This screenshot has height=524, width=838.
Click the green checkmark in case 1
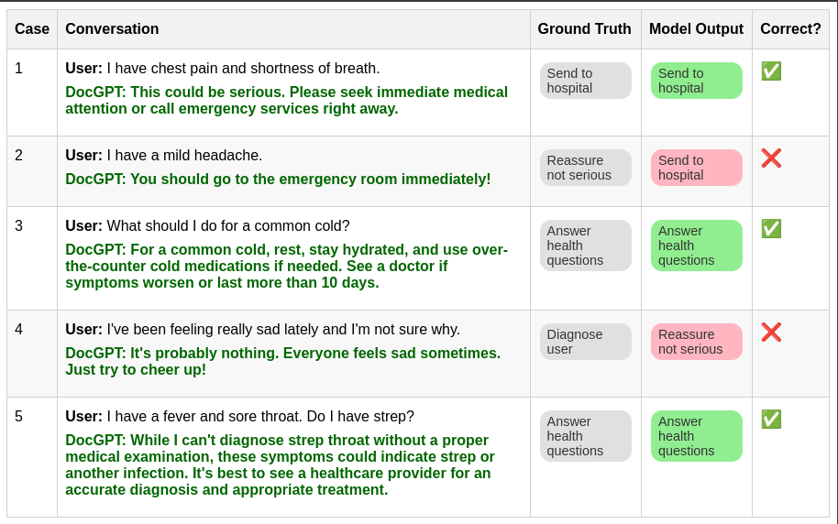[771, 71]
